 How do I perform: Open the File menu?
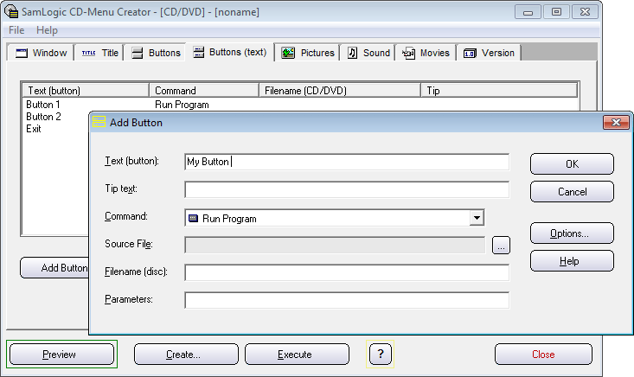(16, 30)
